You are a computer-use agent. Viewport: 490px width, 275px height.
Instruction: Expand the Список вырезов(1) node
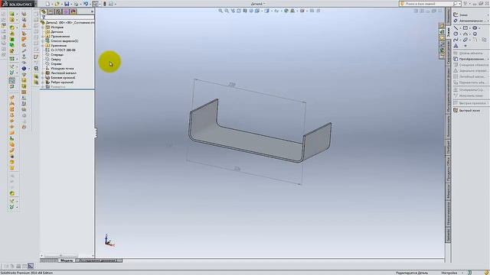(43, 41)
